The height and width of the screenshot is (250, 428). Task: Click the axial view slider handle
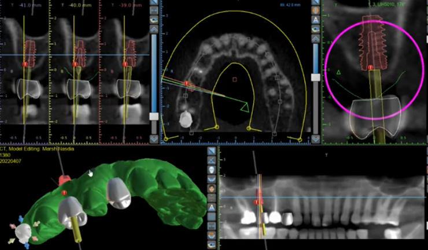tap(315, 77)
